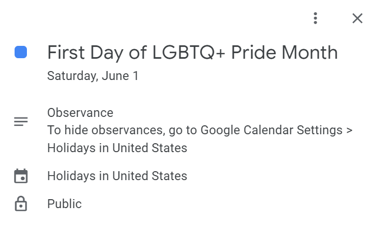Click the calendar icon beside the calendar name

pyautogui.click(x=21, y=176)
